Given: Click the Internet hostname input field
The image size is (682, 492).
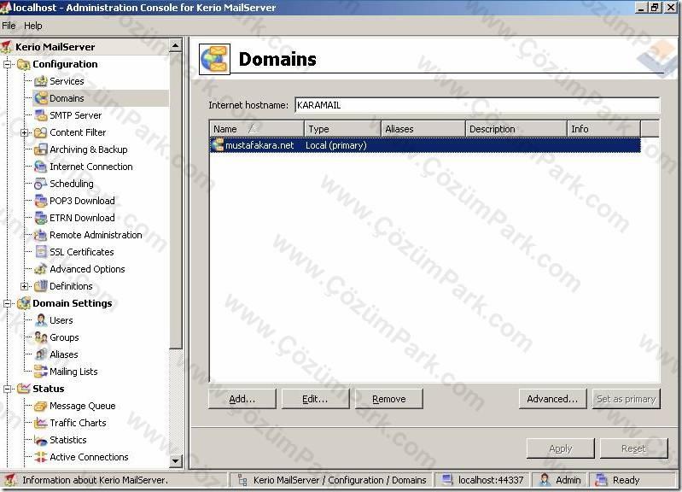Looking at the screenshot, I should click(477, 105).
